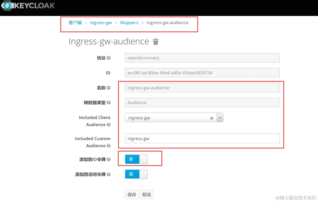Open the ingress-gw audience combo box
Image resolution: width=318 pixels, height=202 pixels.
coord(174,118)
